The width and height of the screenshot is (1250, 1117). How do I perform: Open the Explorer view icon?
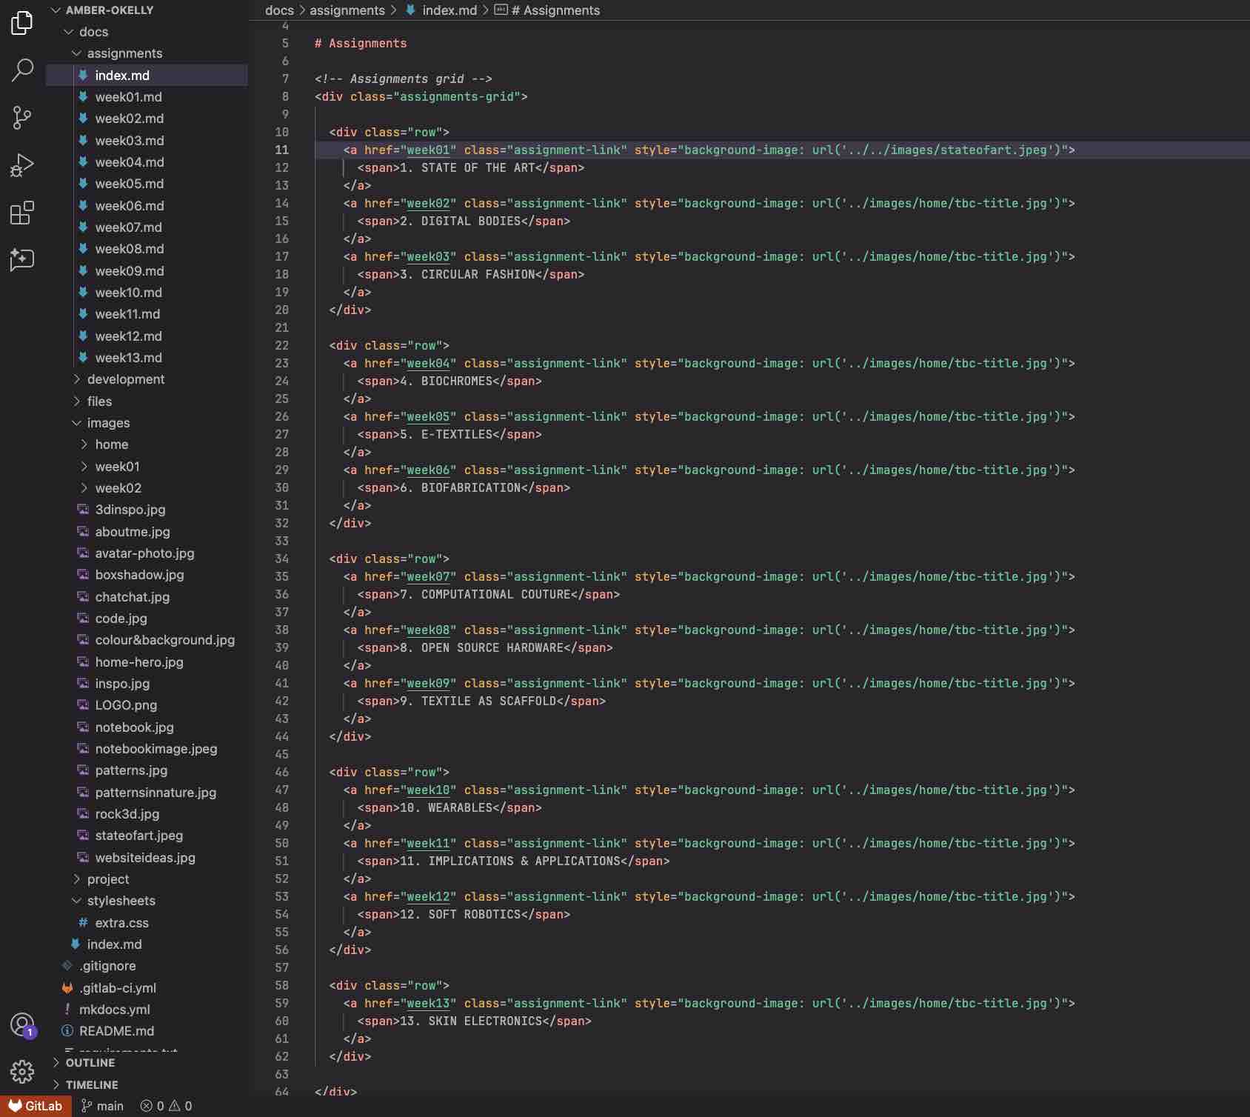[22, 23]
